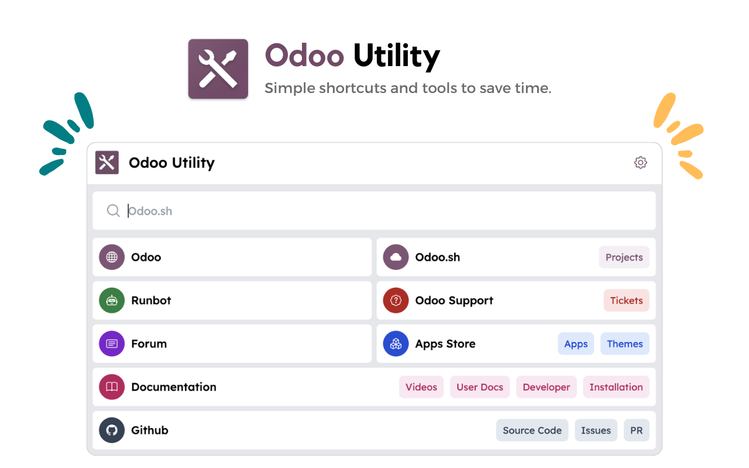
Task: View Github Source Code
Action: (532, 430)
